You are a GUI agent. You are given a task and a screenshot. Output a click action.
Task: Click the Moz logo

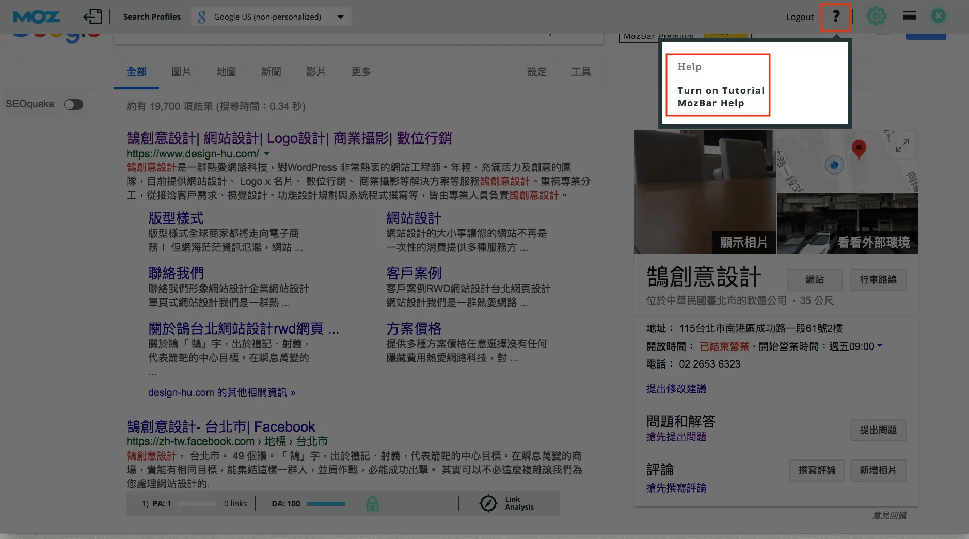36,17
